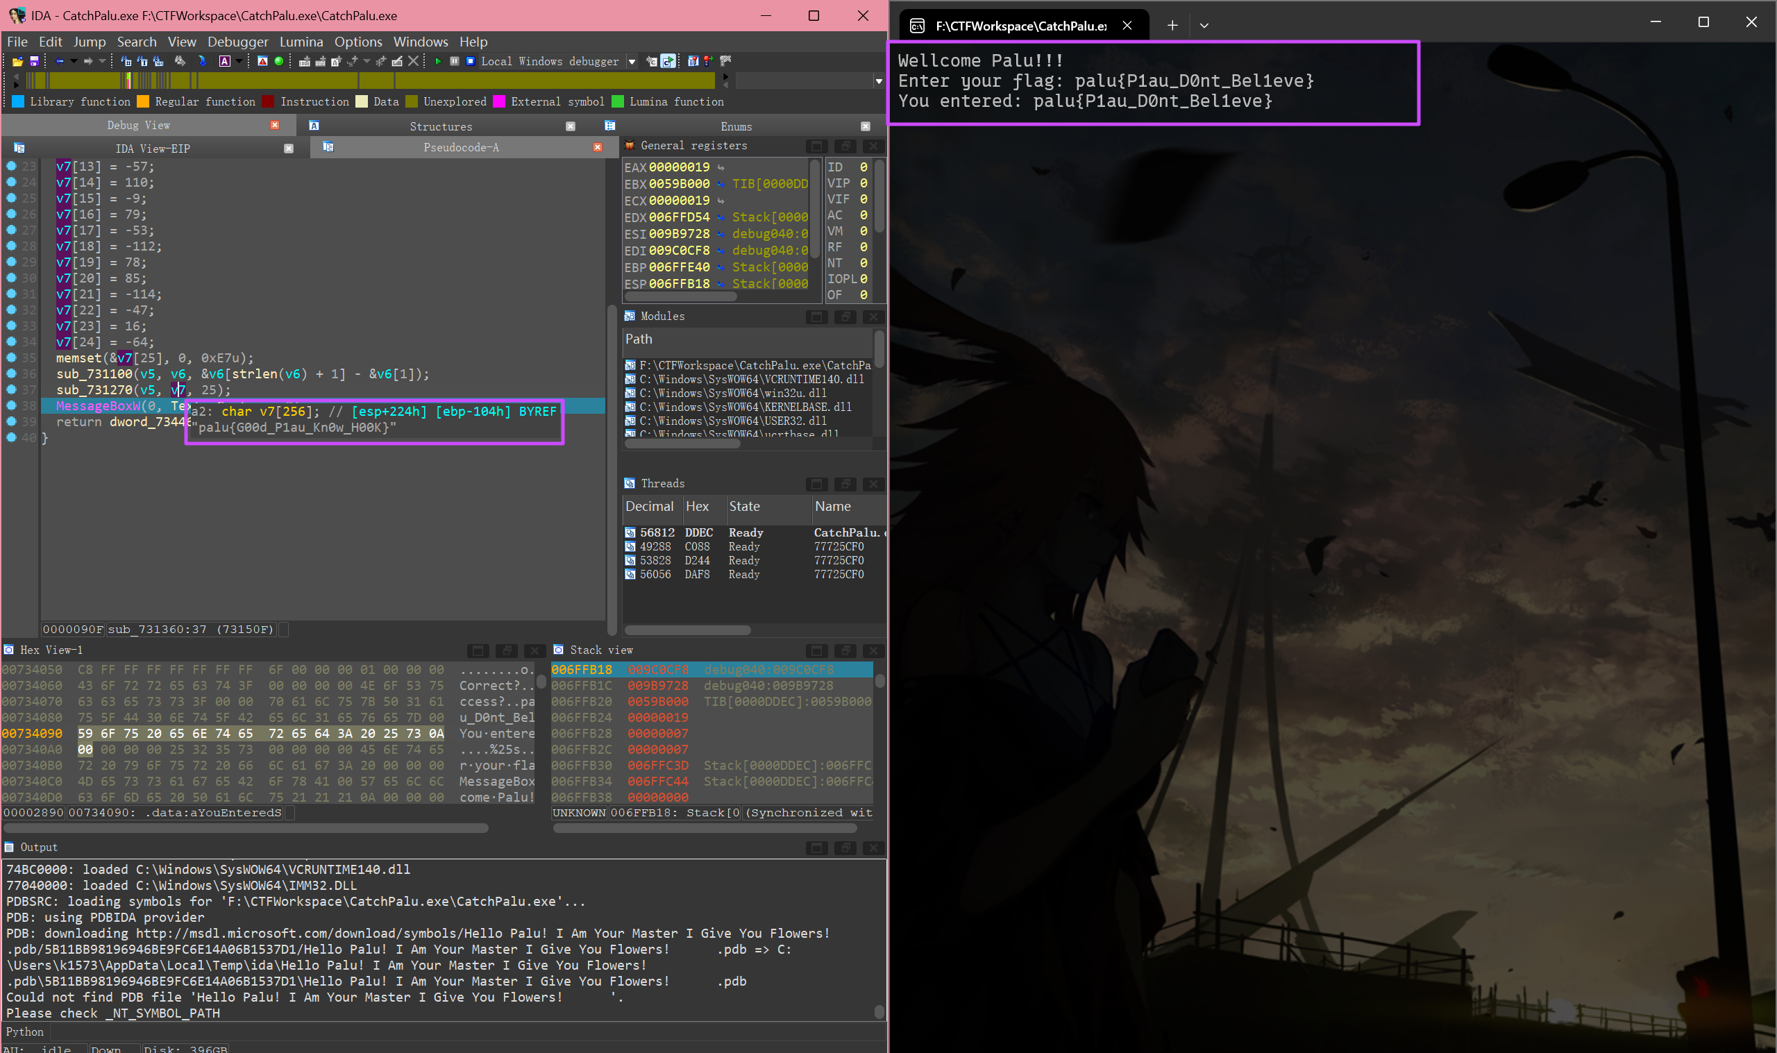
Task: Toggle breakpoint dot at line 39
Action: 11,421
